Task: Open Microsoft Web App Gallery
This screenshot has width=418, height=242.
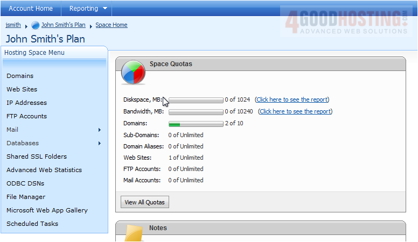Action: [x=47, y=210]
